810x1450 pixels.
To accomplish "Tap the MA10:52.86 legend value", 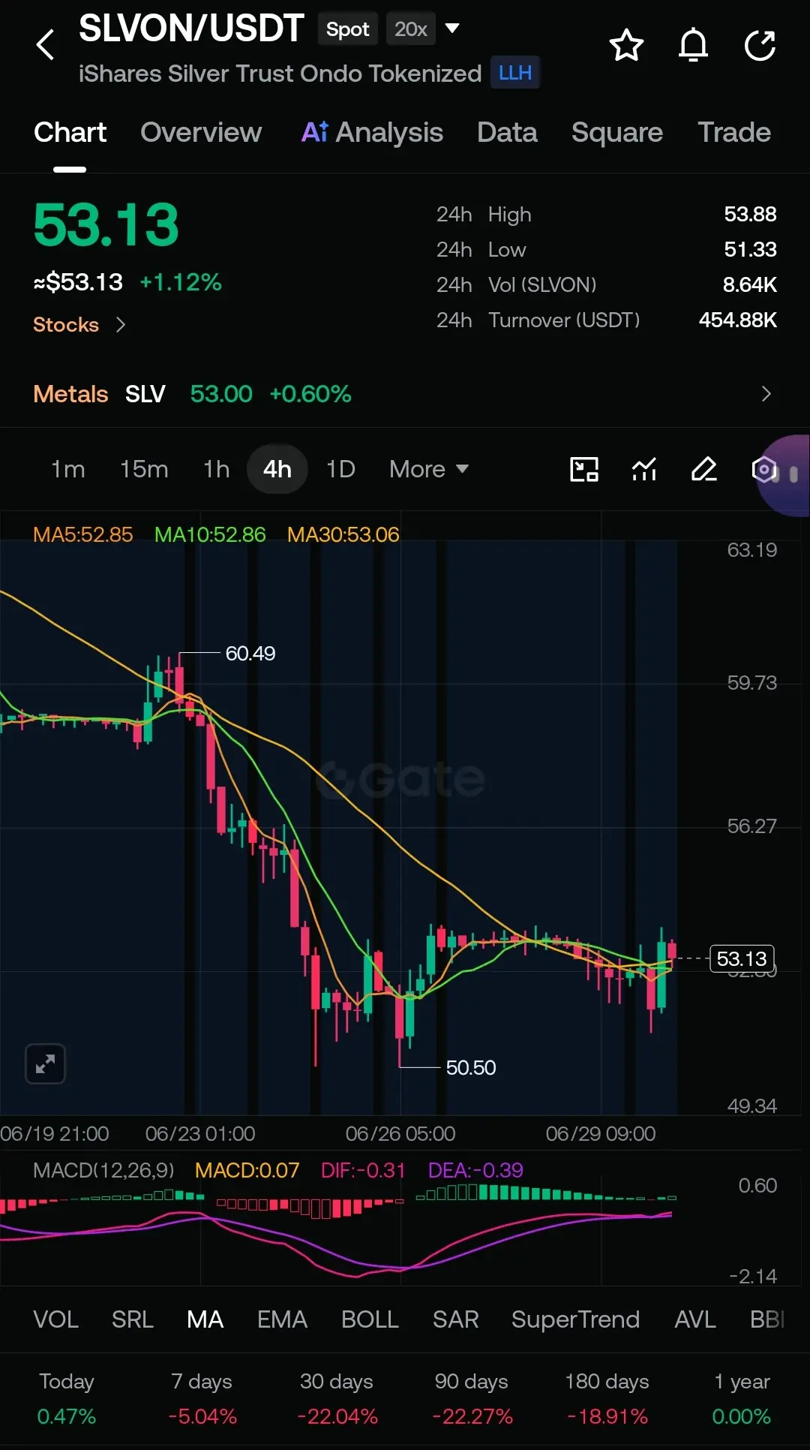I will (x=210, y=534).
